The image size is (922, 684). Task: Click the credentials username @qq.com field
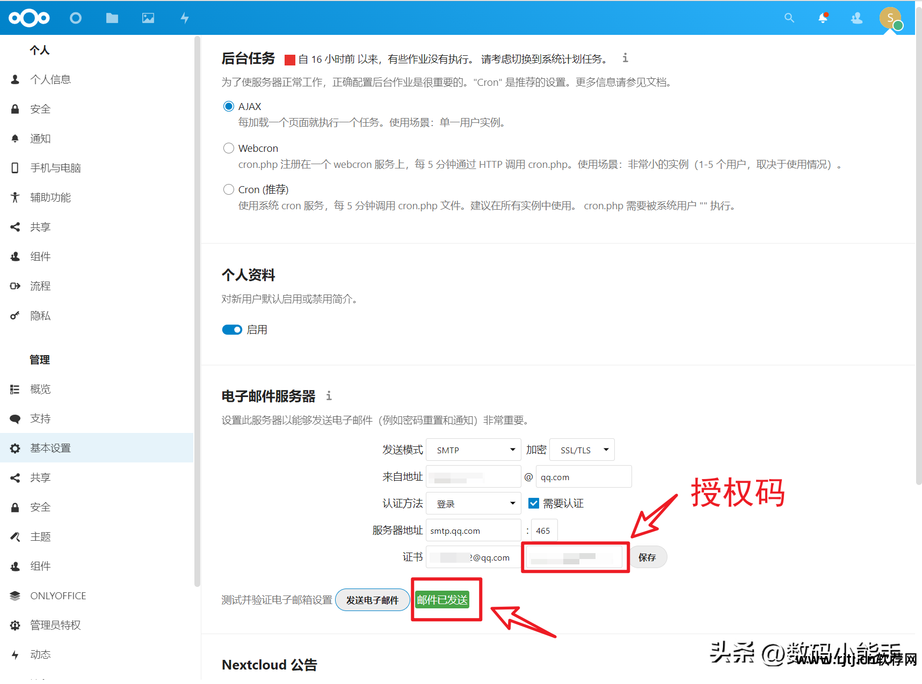pyautogui.click(x=474, y=557)
